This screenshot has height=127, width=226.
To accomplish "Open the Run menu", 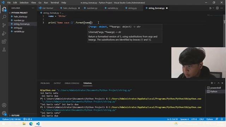I will point(46,2).
